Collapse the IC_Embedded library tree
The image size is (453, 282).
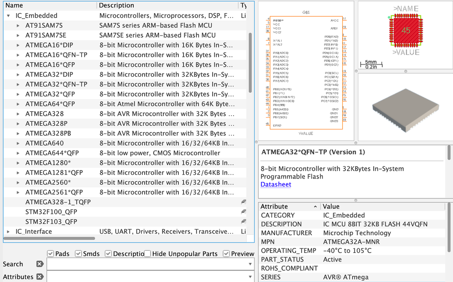tap(8, 15)
